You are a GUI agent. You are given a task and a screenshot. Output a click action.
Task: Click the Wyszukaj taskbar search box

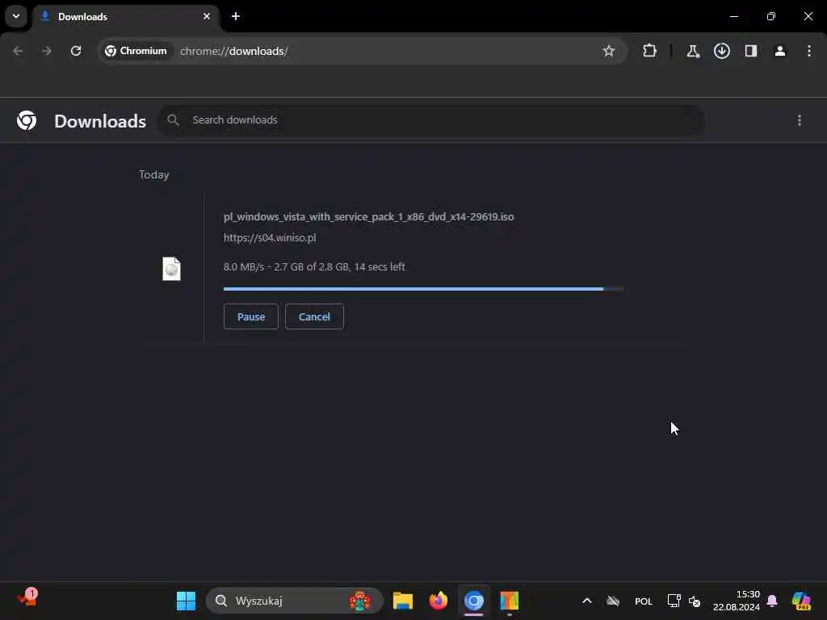294,601
